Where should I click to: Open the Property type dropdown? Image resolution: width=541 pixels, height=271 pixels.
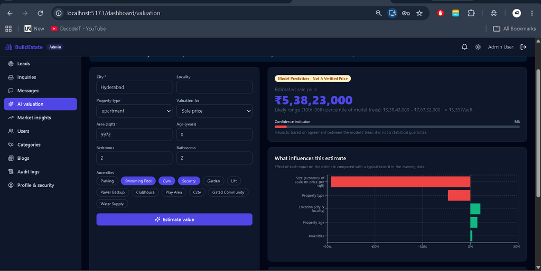click(x=134, y=111)
